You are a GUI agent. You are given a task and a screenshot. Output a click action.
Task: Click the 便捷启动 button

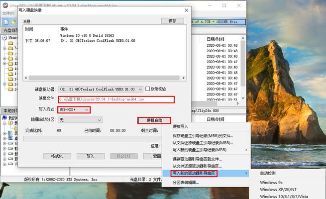[154, 120]
